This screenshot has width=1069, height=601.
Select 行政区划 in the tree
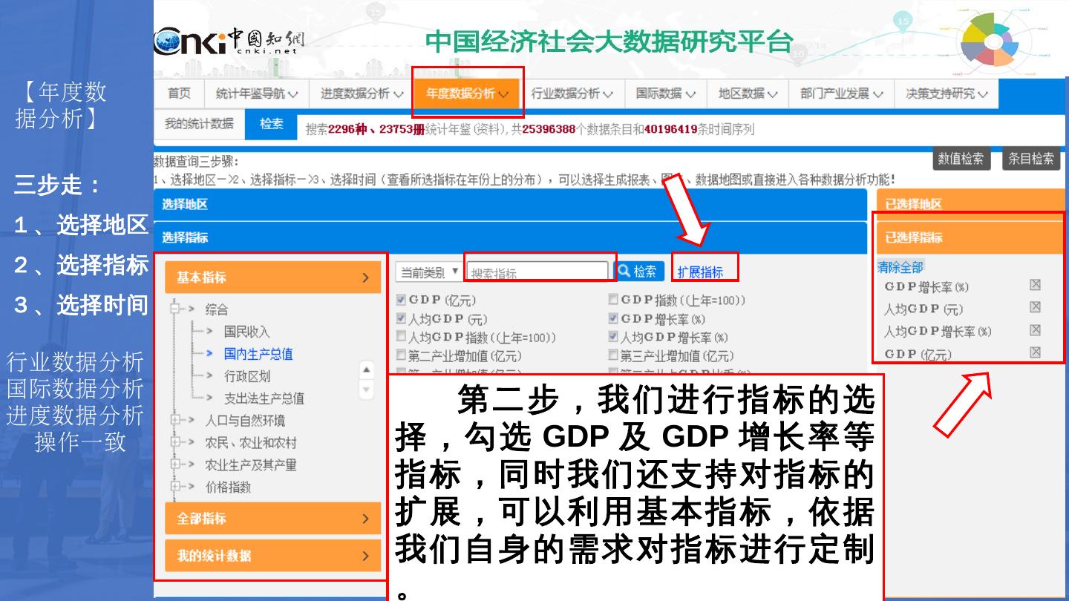[x=246, y=376]
